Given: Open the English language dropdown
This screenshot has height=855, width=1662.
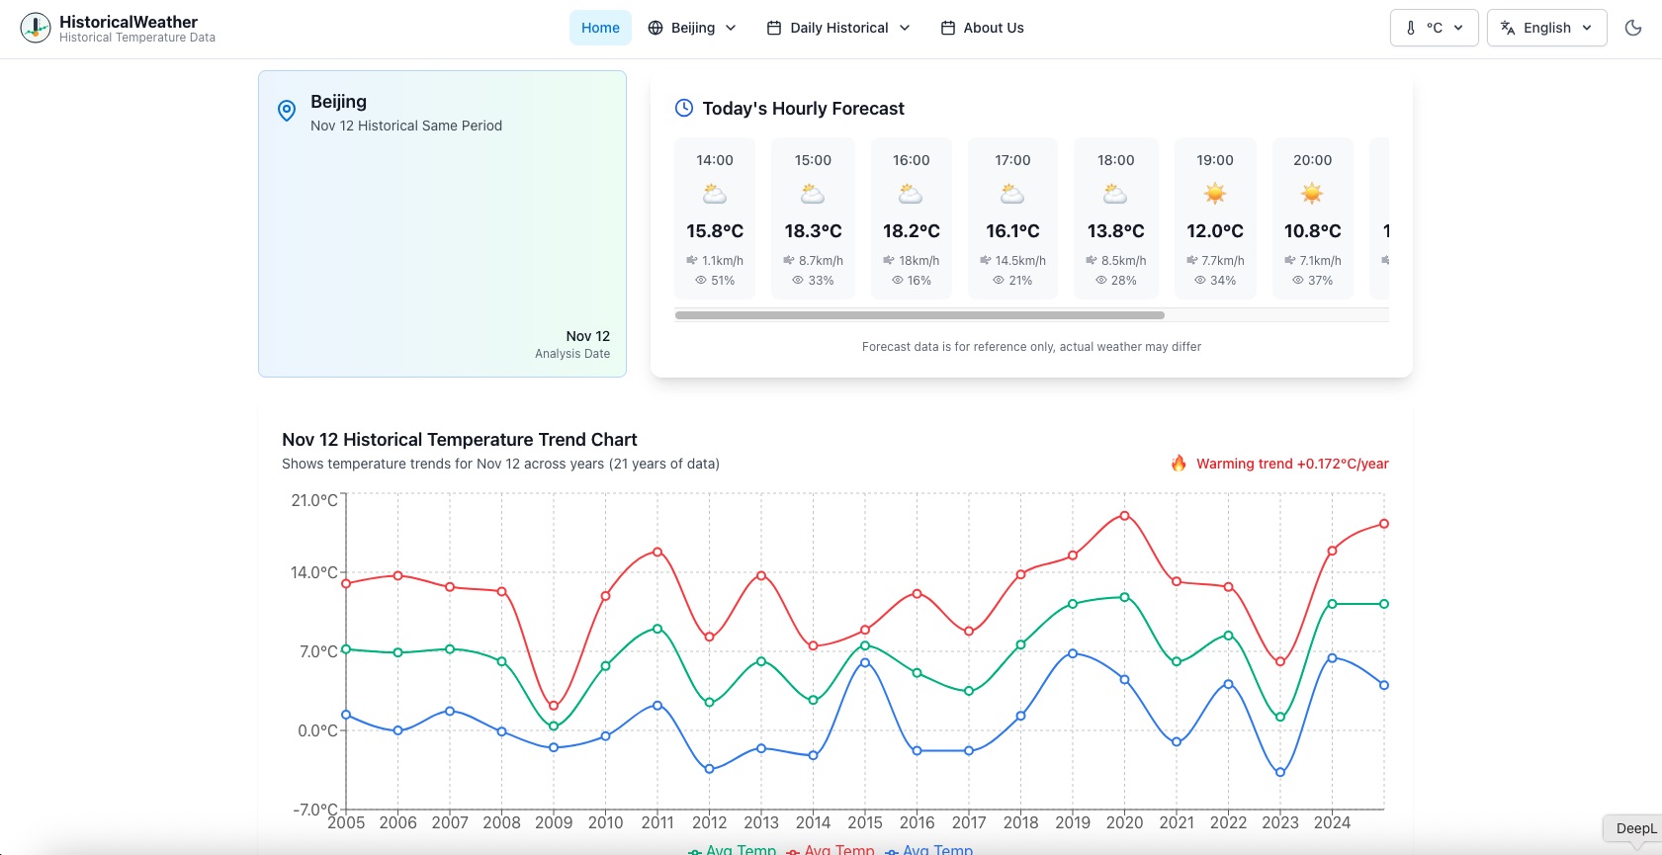Looking at the screenshot, I should pos(1547,28).
